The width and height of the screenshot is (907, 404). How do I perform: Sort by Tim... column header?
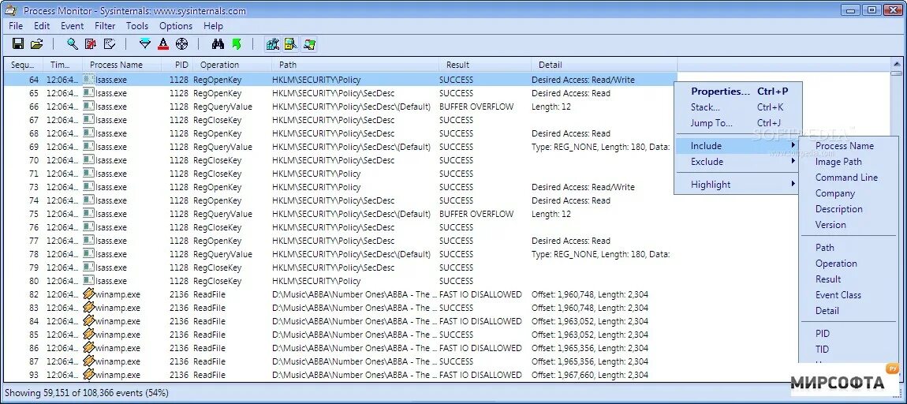pos(63,65)
